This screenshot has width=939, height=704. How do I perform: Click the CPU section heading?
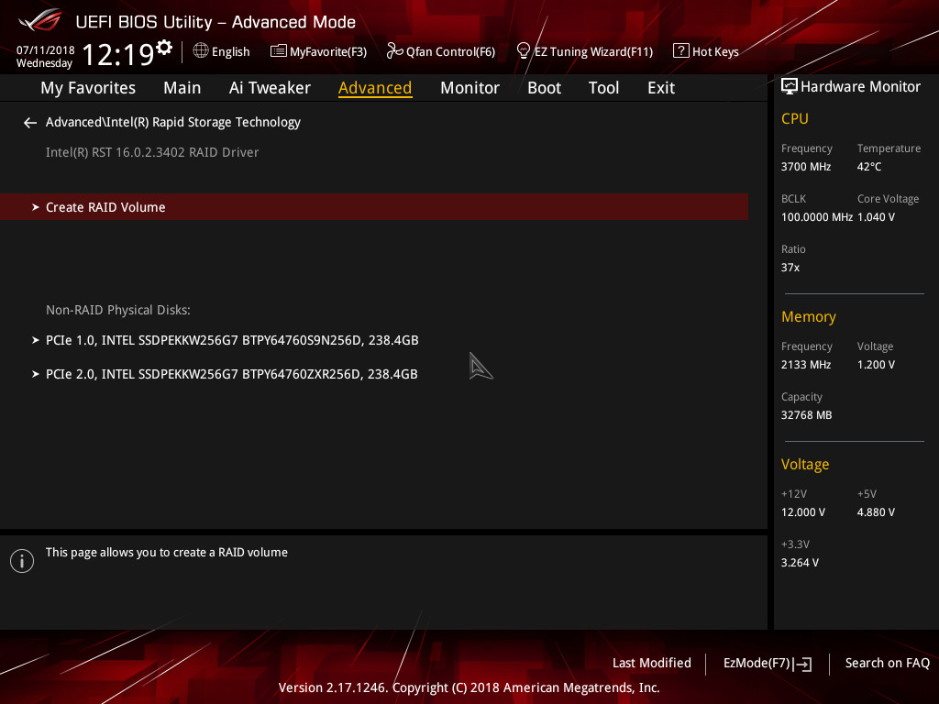795,118
